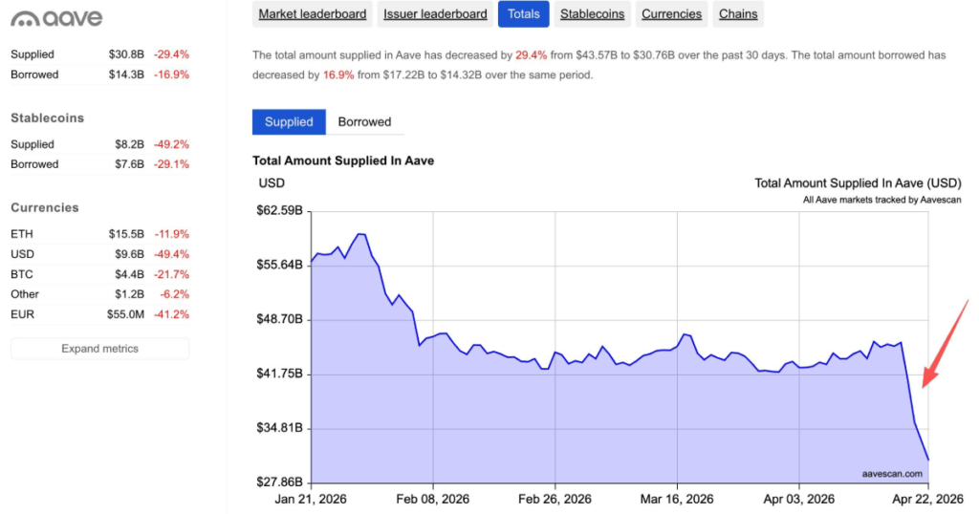View the Chains tab
The image size is (979, 514).
738,14
